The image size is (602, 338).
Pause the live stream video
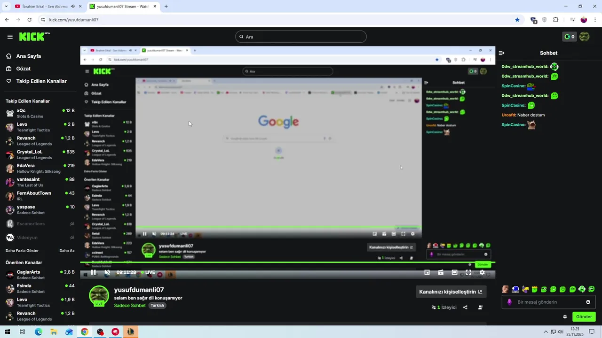93,272
